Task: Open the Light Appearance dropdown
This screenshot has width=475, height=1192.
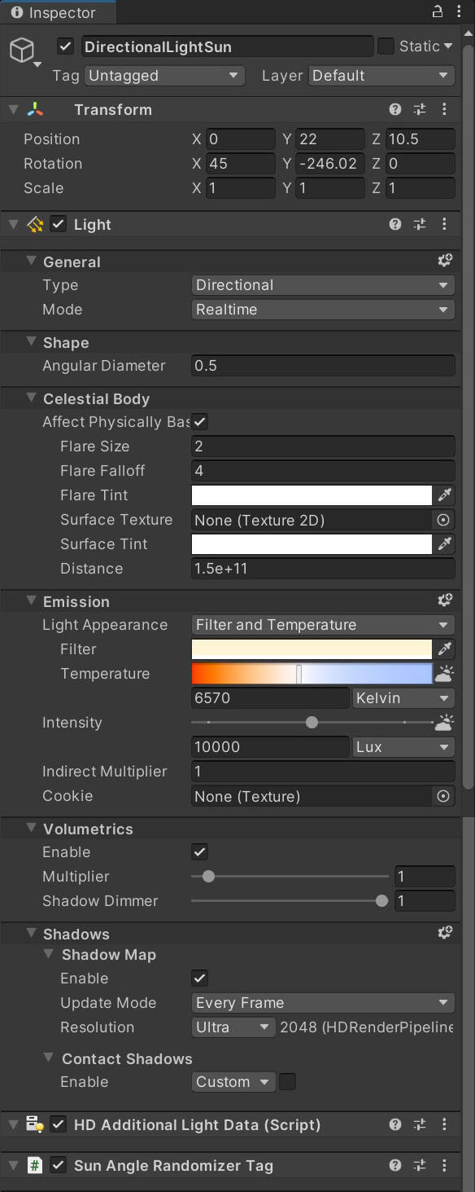Action: pos(323,625)
